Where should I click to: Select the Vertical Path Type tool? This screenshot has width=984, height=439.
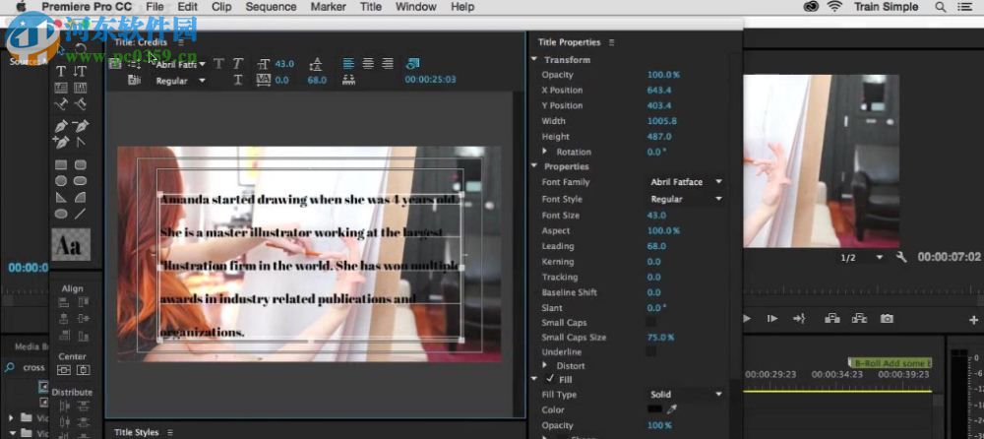coord(81,104)
